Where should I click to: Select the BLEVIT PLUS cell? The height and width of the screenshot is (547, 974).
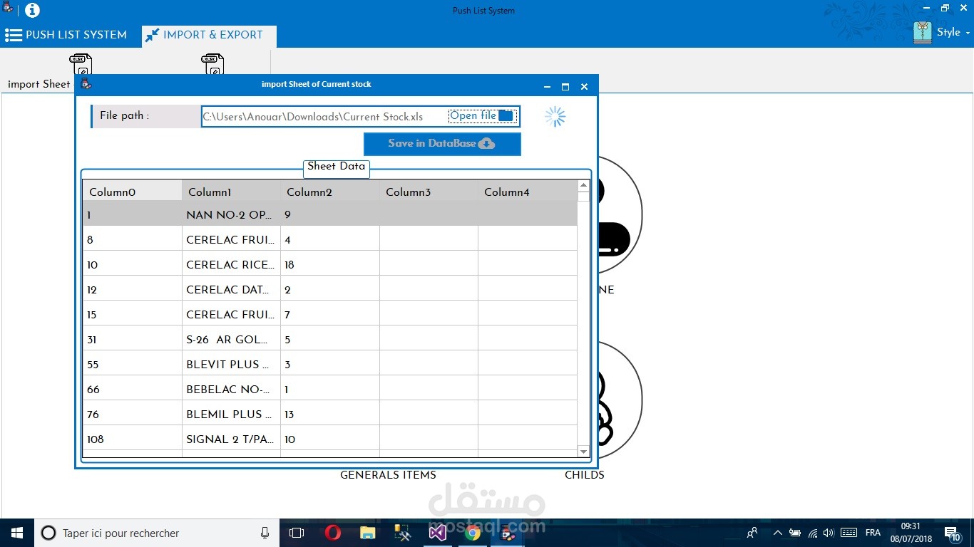coord(232,365)
